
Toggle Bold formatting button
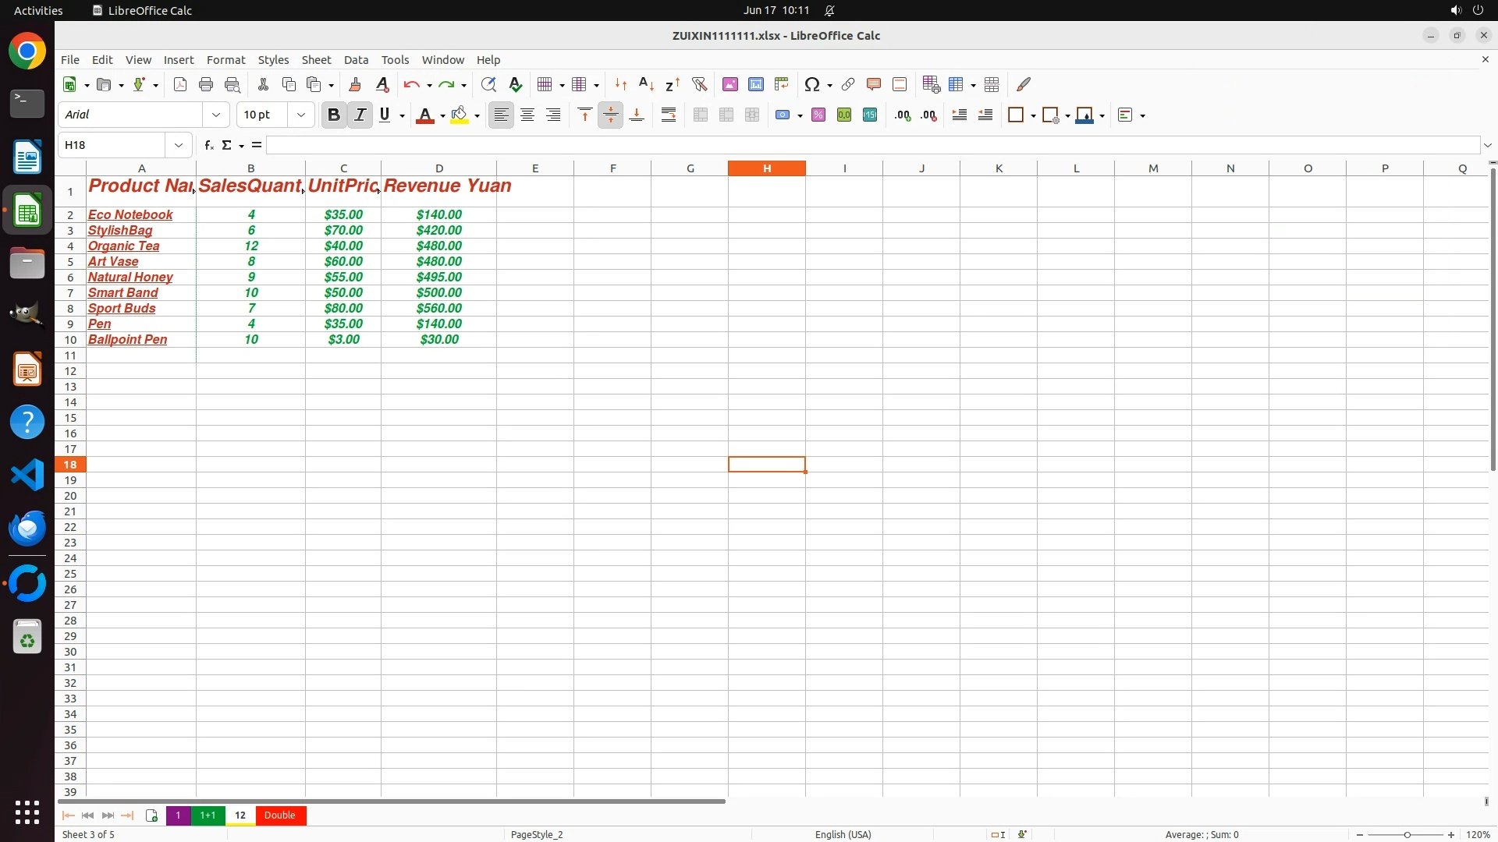point(334,115)
